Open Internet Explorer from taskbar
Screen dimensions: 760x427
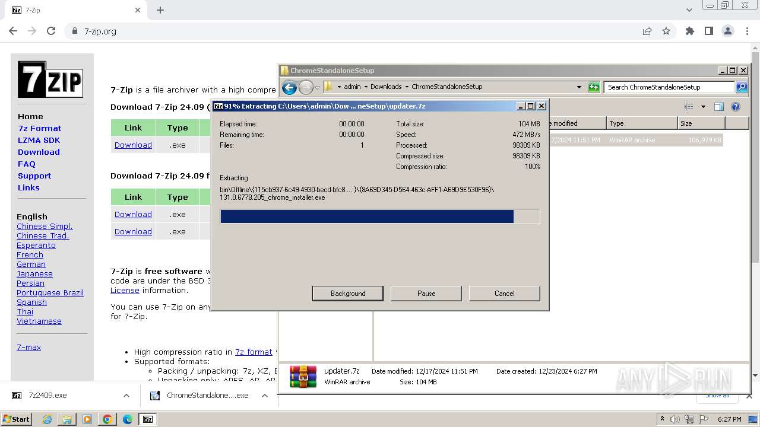(x=47, y=419)
